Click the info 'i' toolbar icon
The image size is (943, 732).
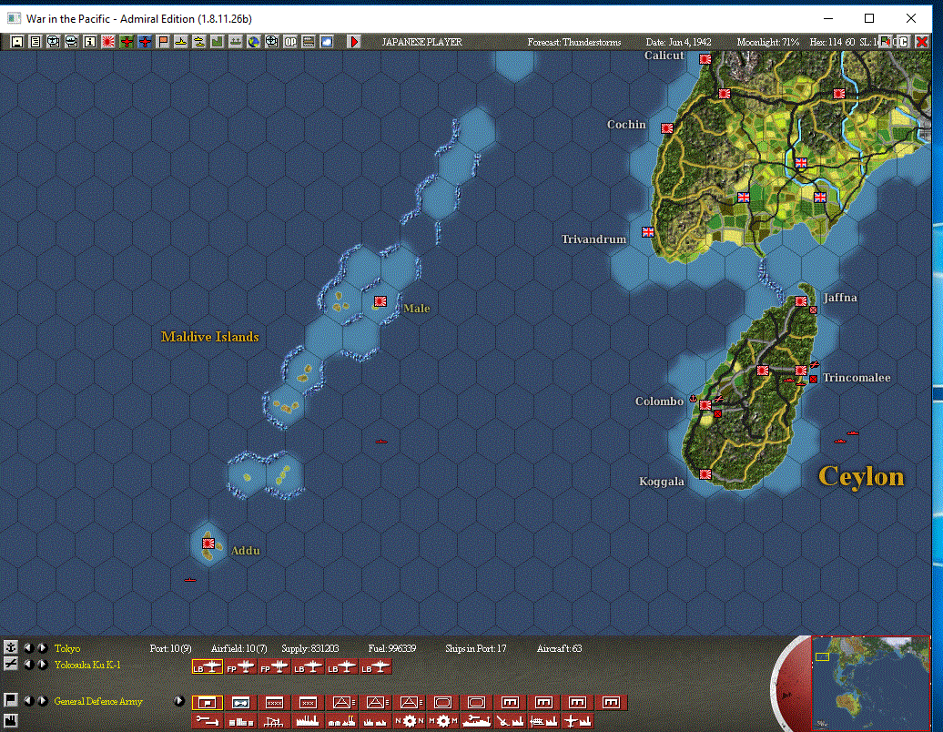[89, 42]
